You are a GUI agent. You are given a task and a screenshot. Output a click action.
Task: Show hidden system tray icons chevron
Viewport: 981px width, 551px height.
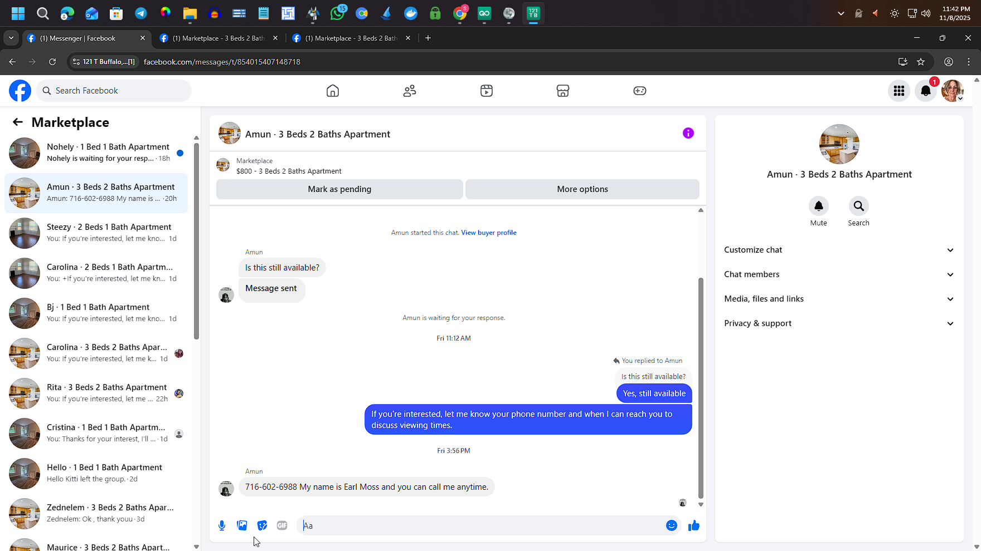[841, 13]
